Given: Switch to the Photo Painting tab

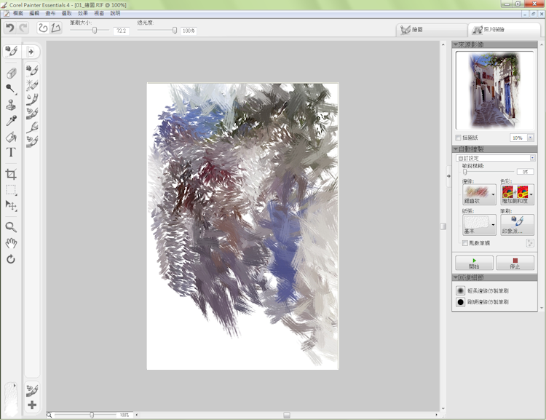Looking at the screenshot, I should [504, 30].
